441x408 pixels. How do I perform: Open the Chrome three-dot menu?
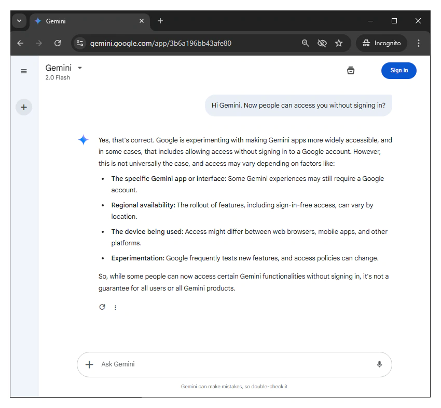[419, 43]
